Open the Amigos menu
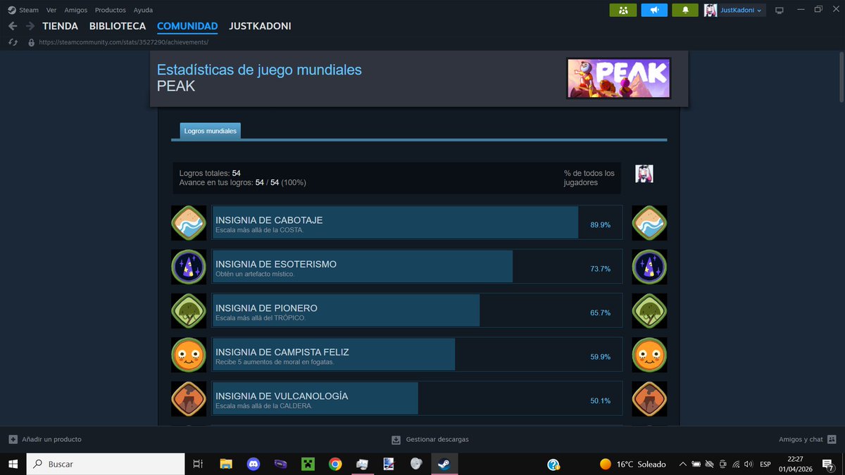 pyautogui.click(x=76, y=10)
